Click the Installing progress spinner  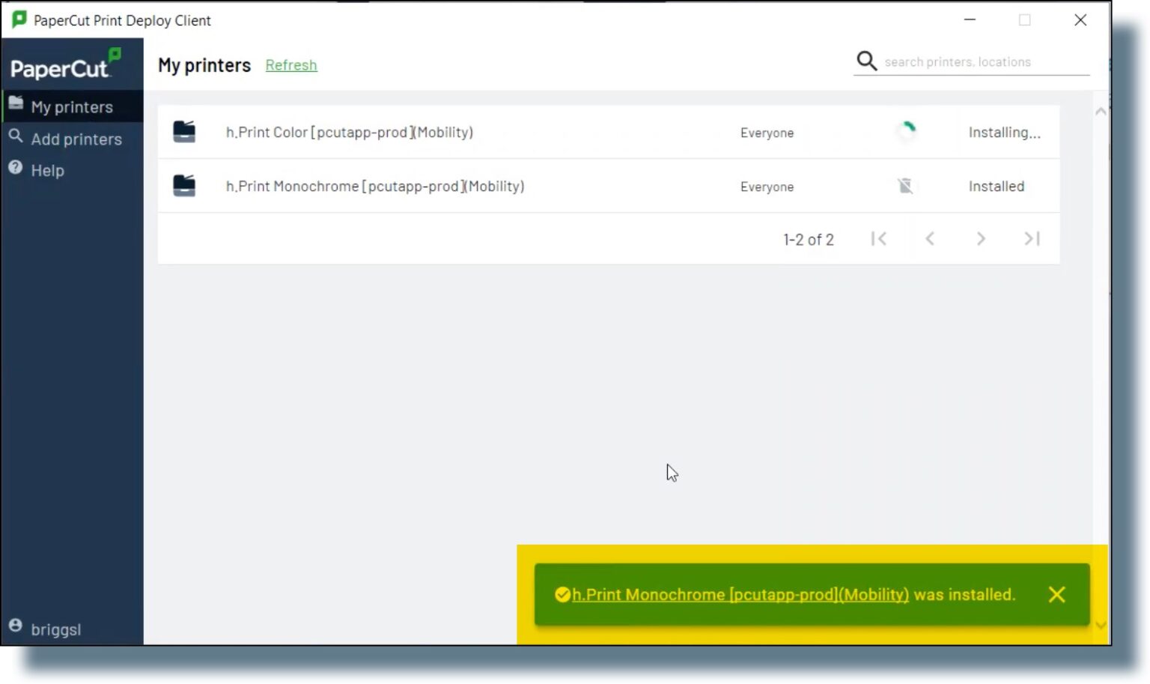[x=906, y=132]
